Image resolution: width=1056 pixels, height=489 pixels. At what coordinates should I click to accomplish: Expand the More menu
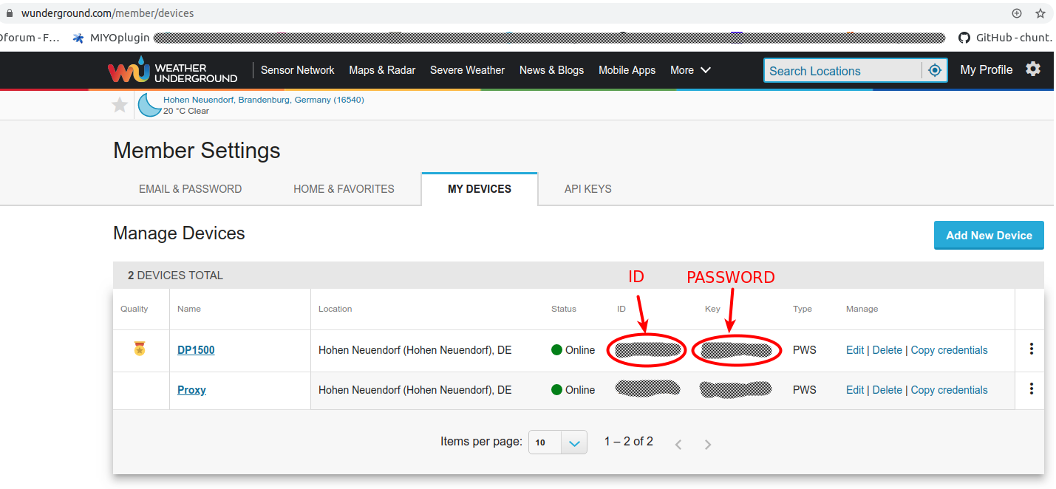(x=690, y=70)
